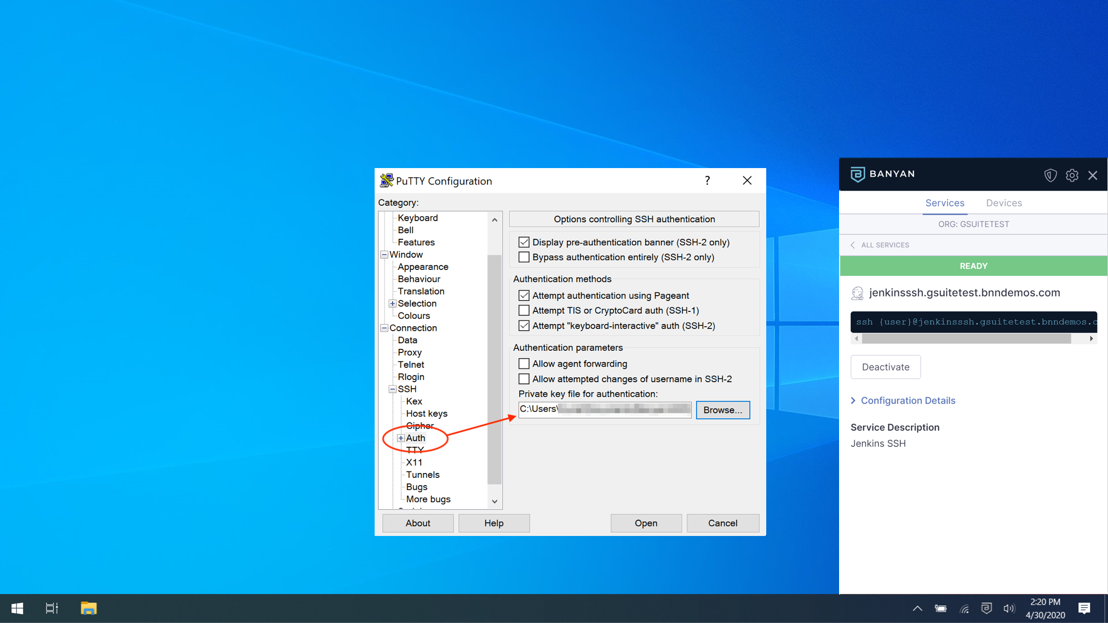This screenshot has height=623, width=1108.
Task: Open the Banyan shield icon in header
Action: point(1050,175)
